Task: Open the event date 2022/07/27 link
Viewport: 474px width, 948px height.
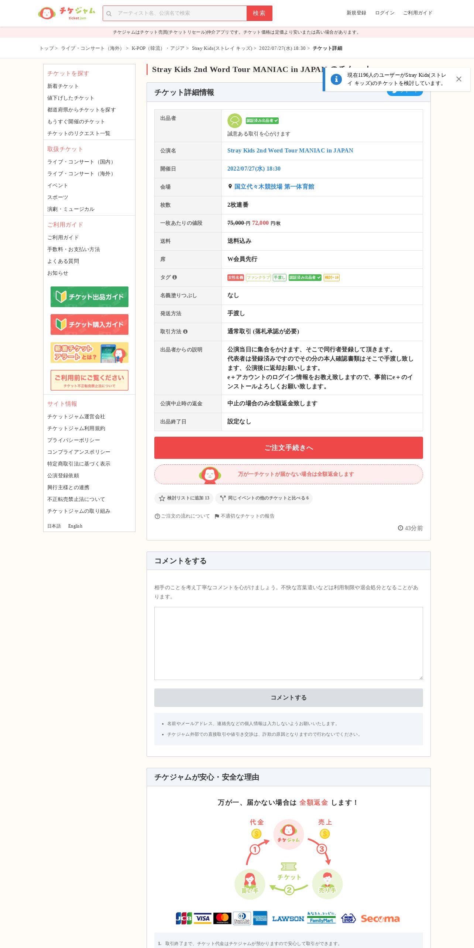Action: pyautogui.click(x=254, y=169)
